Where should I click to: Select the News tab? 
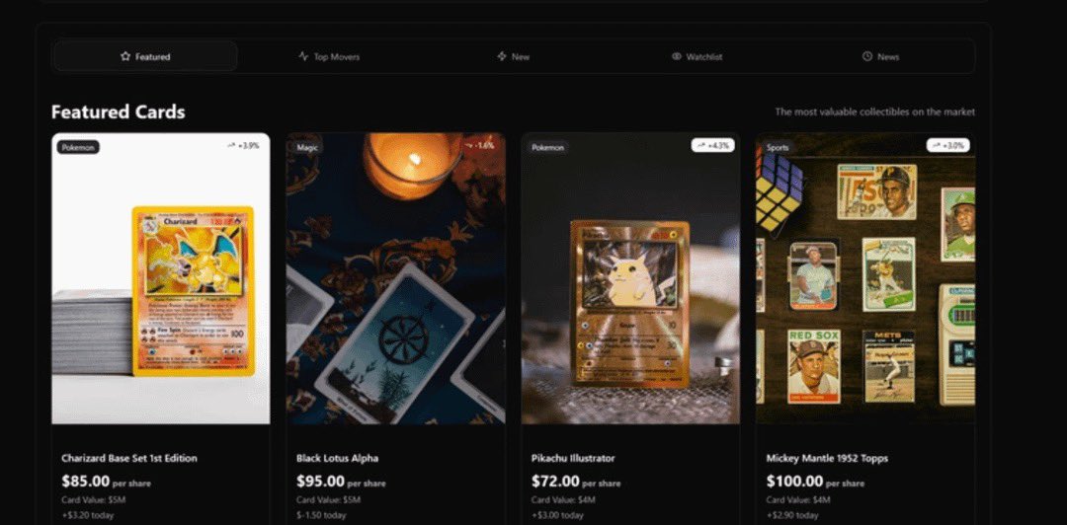(880, 56)
